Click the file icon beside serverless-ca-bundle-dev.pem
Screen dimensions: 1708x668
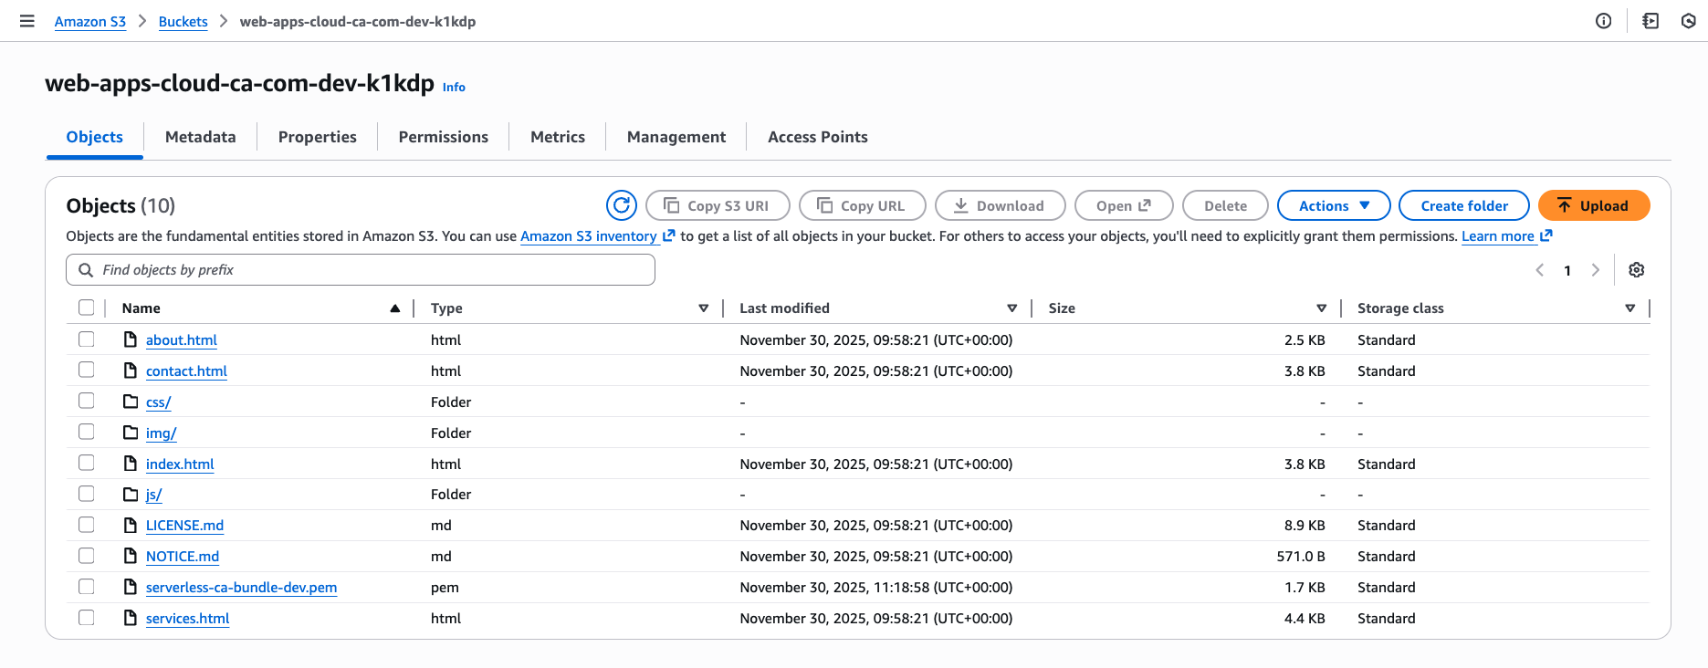tap(131, 587)
